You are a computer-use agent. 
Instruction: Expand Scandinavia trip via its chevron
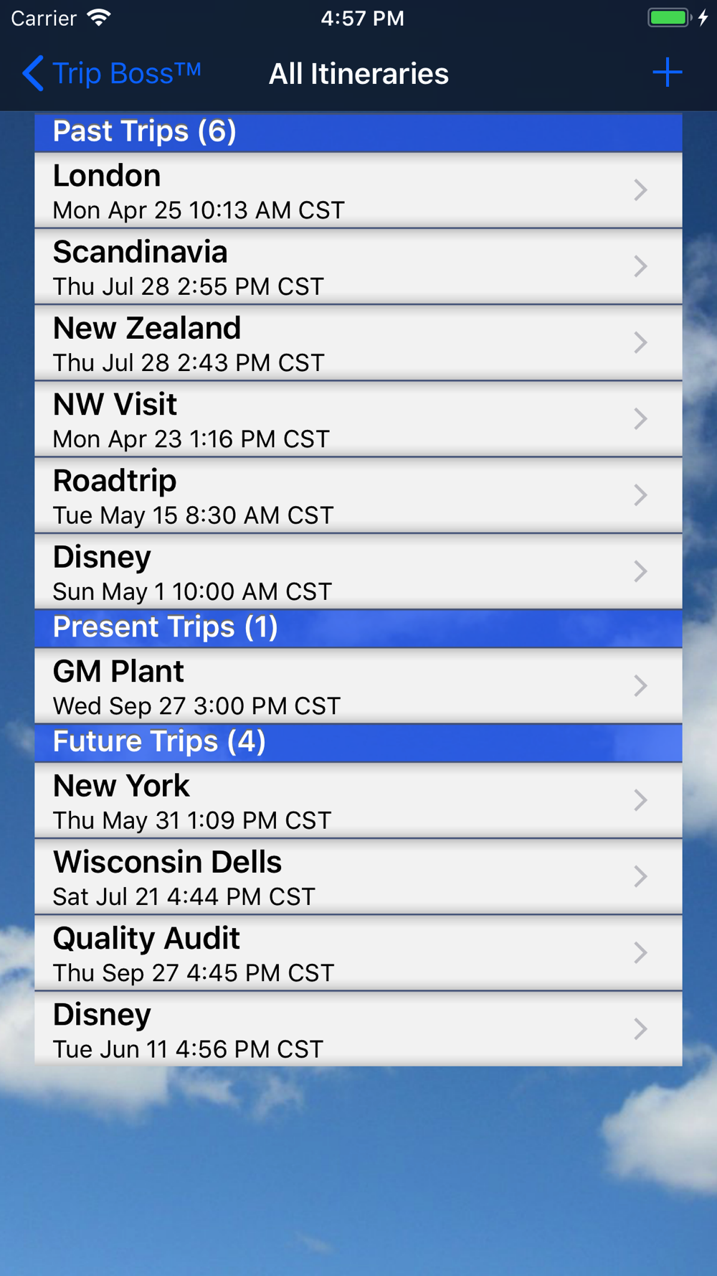640,267
